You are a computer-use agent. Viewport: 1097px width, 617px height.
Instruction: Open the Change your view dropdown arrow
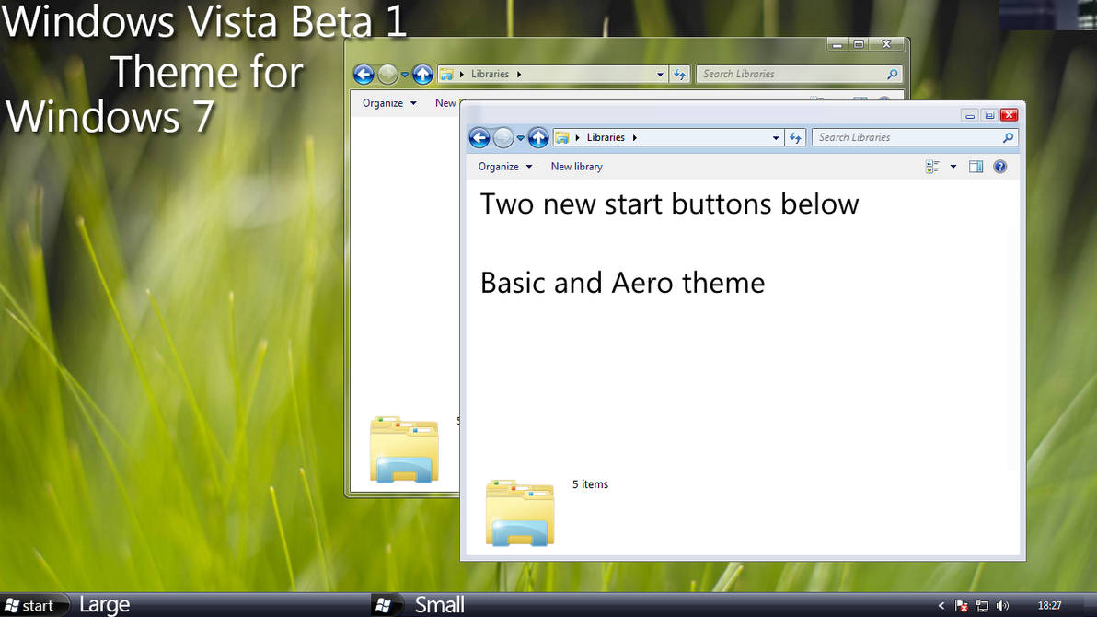click(x=952, y=166)
